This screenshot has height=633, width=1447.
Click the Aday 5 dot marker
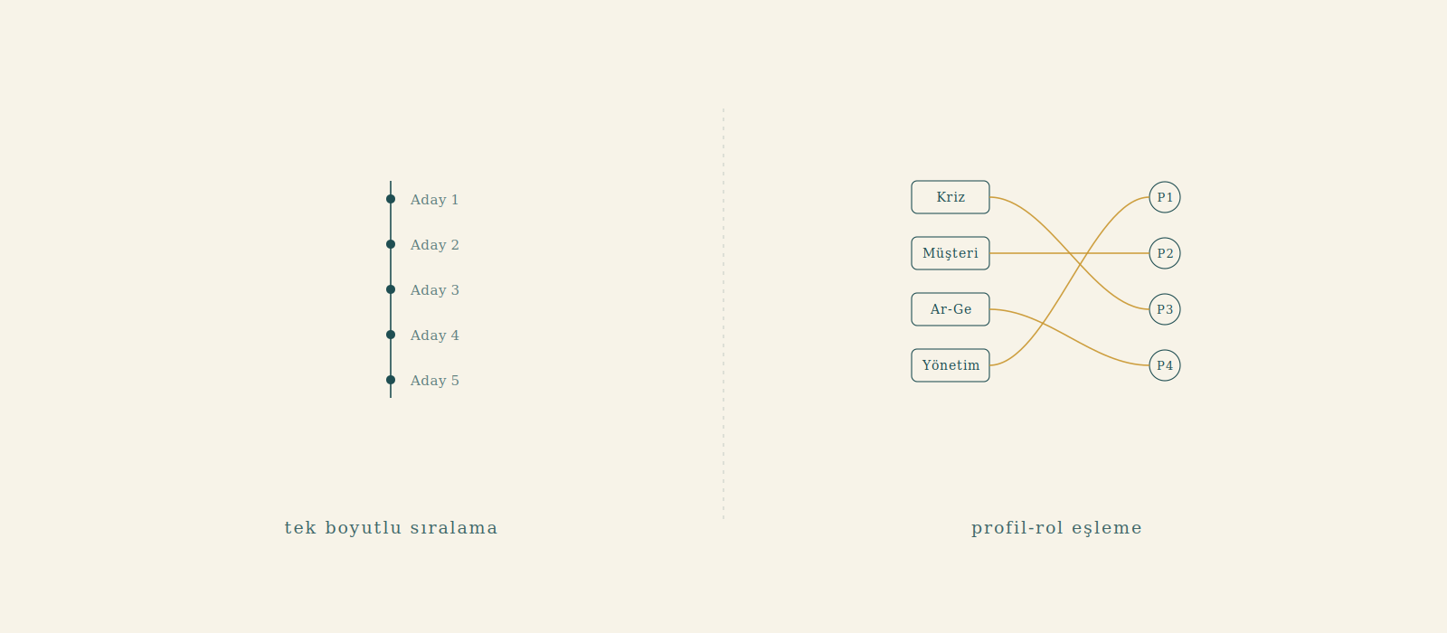391,380
